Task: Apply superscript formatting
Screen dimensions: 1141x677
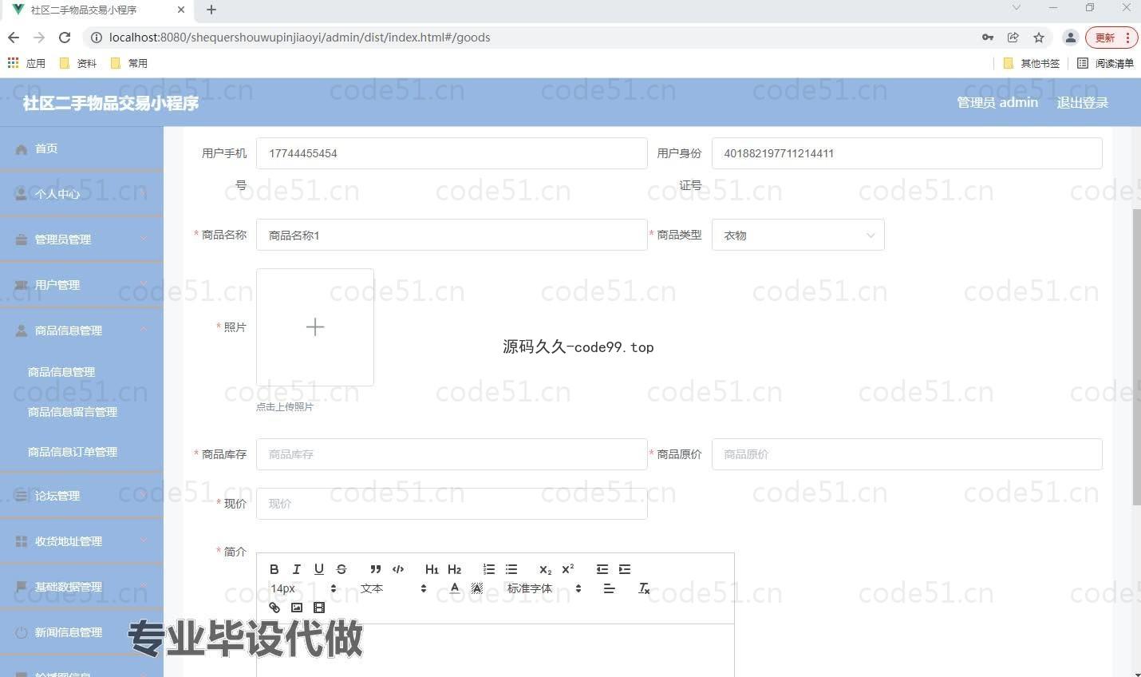Action: [x=567, y=569]
